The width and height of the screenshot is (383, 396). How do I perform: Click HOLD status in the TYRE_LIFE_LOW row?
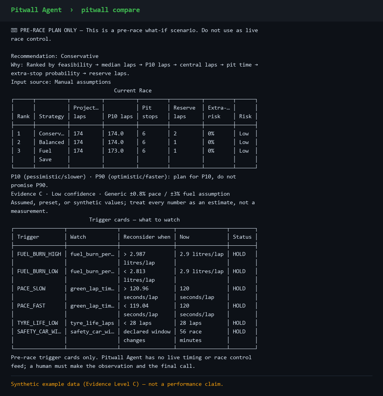pos(239,323)
